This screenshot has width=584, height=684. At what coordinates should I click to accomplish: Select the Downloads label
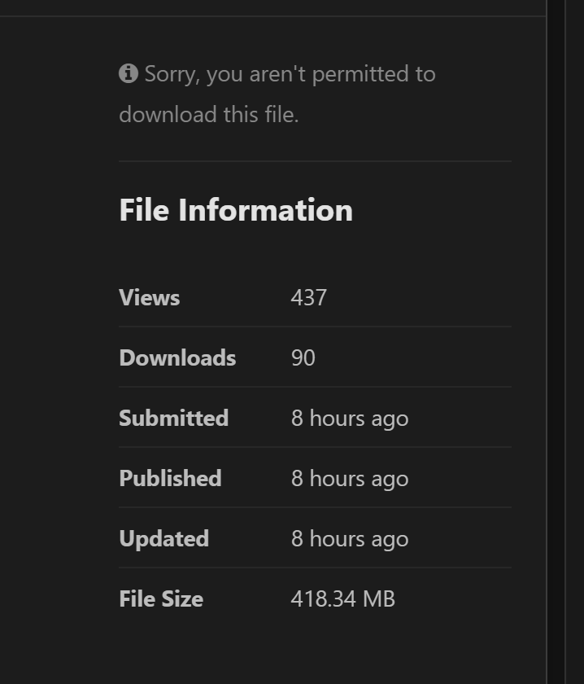[x=177, y=357]
